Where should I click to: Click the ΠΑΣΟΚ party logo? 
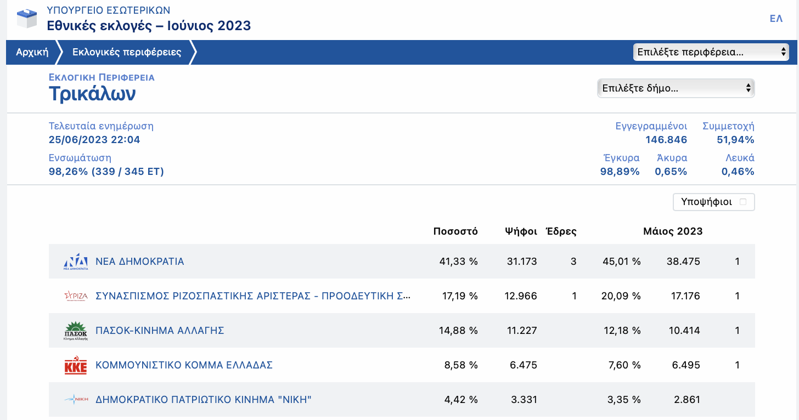point(76,331)
